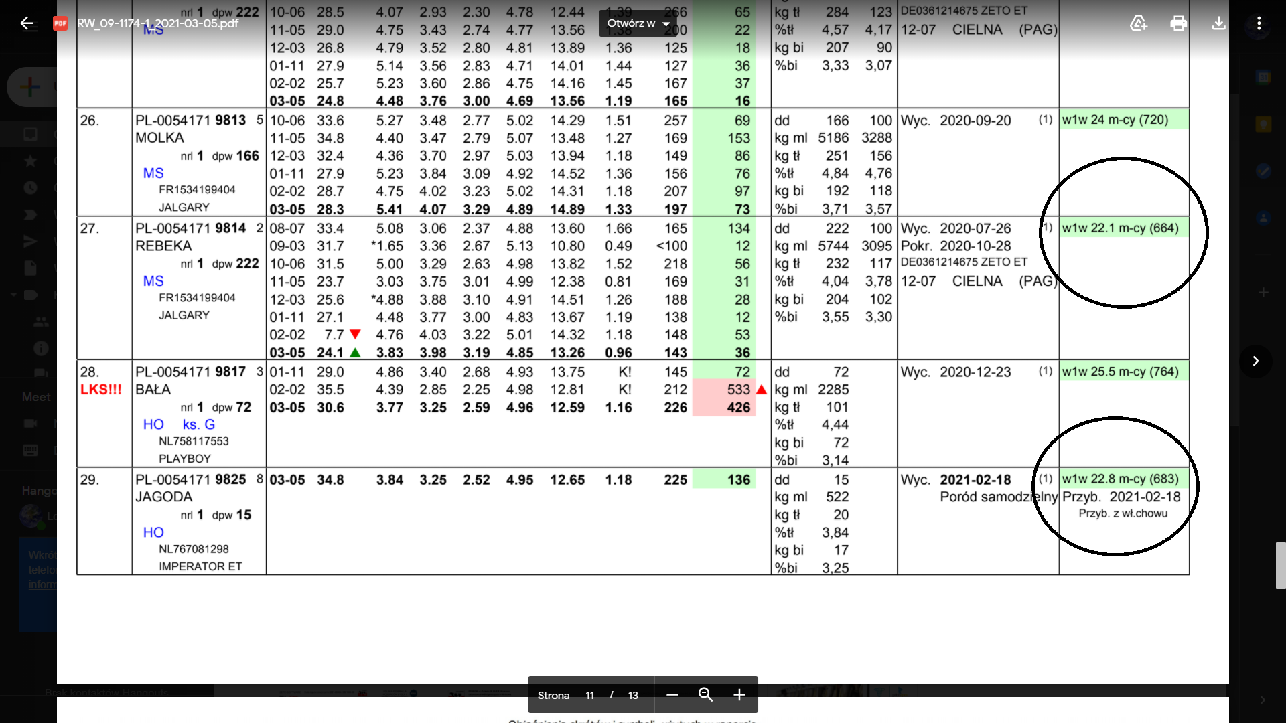Zoom out using the minus icon
The height and width of the screenshot is (723, 1286).
click(x=672, y=695)
